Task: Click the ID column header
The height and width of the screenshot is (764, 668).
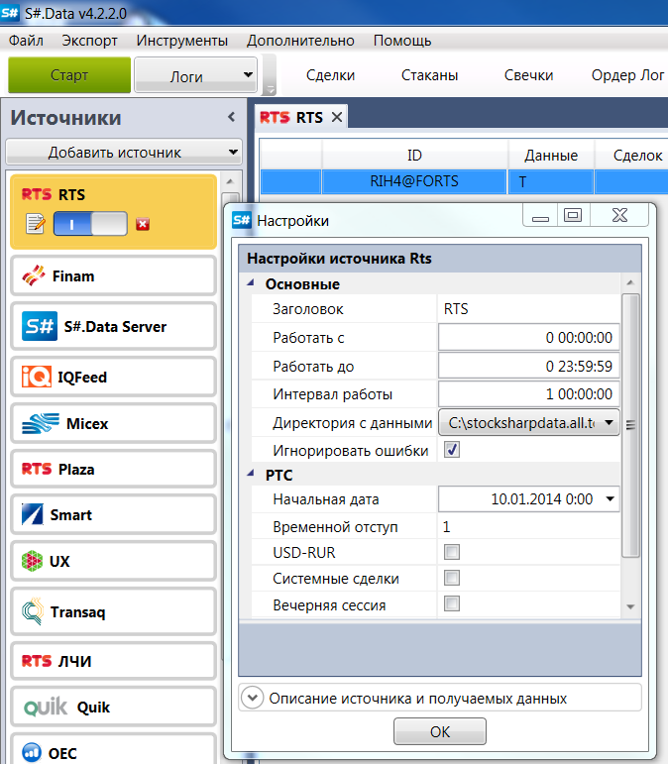Action: [414, 156]
